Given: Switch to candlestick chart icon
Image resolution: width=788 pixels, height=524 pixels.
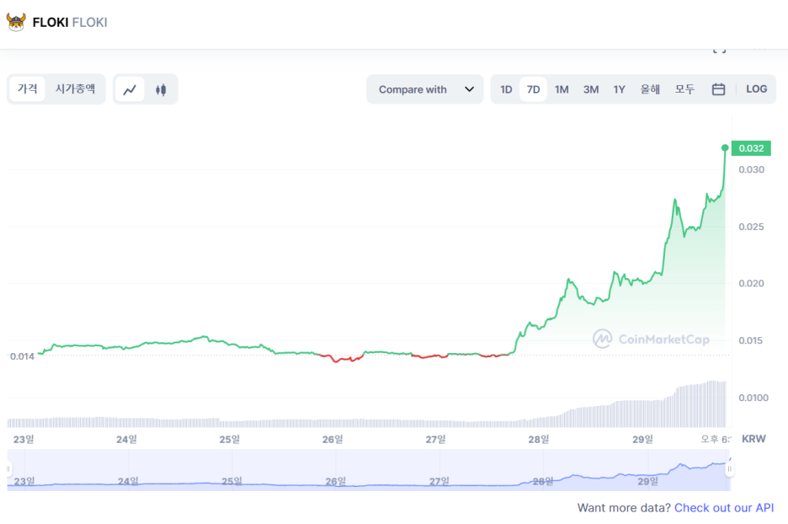Looking at the screenshot, I should tap(161, 89).
